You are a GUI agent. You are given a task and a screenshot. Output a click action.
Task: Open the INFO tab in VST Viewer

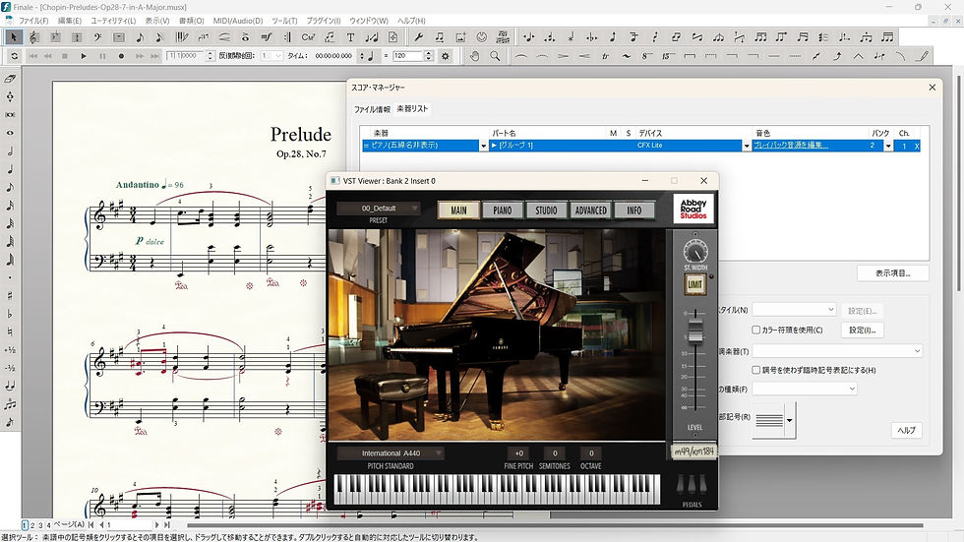633,211
